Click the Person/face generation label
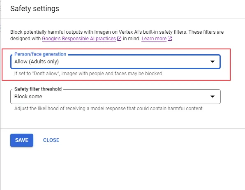The width and height of the screenshot is (245, 190). point(40,54)
